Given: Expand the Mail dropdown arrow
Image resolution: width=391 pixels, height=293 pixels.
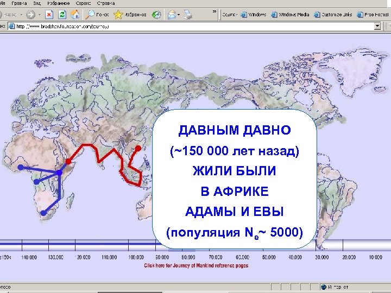Looking at the screenshot, I should point(179,15).
